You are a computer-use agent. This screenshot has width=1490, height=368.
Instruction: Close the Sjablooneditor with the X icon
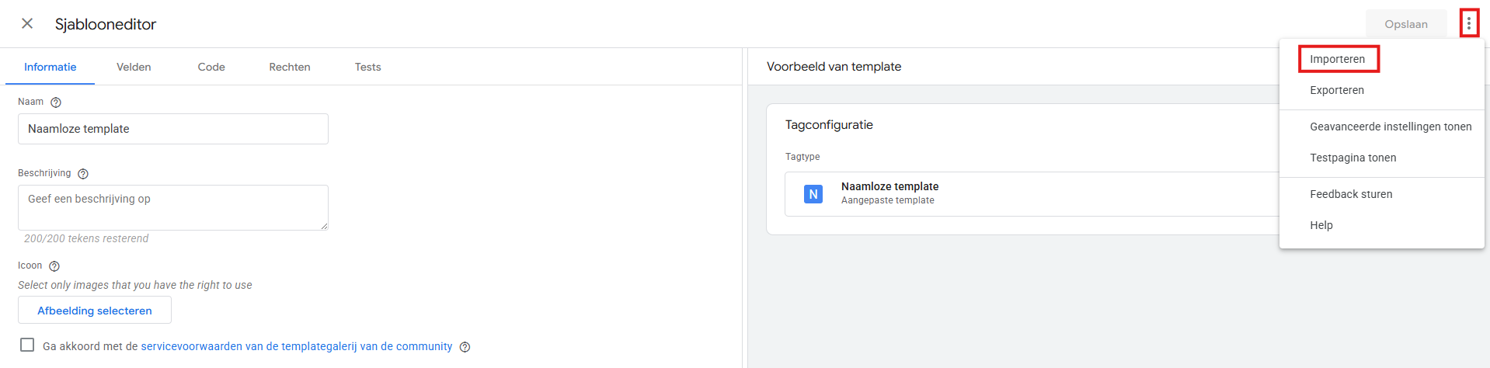click(x=27, y=23)
